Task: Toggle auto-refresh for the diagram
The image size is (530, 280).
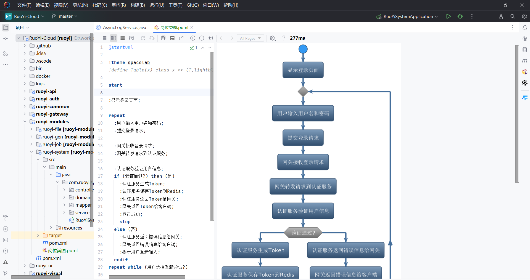Action: point(152,38)
